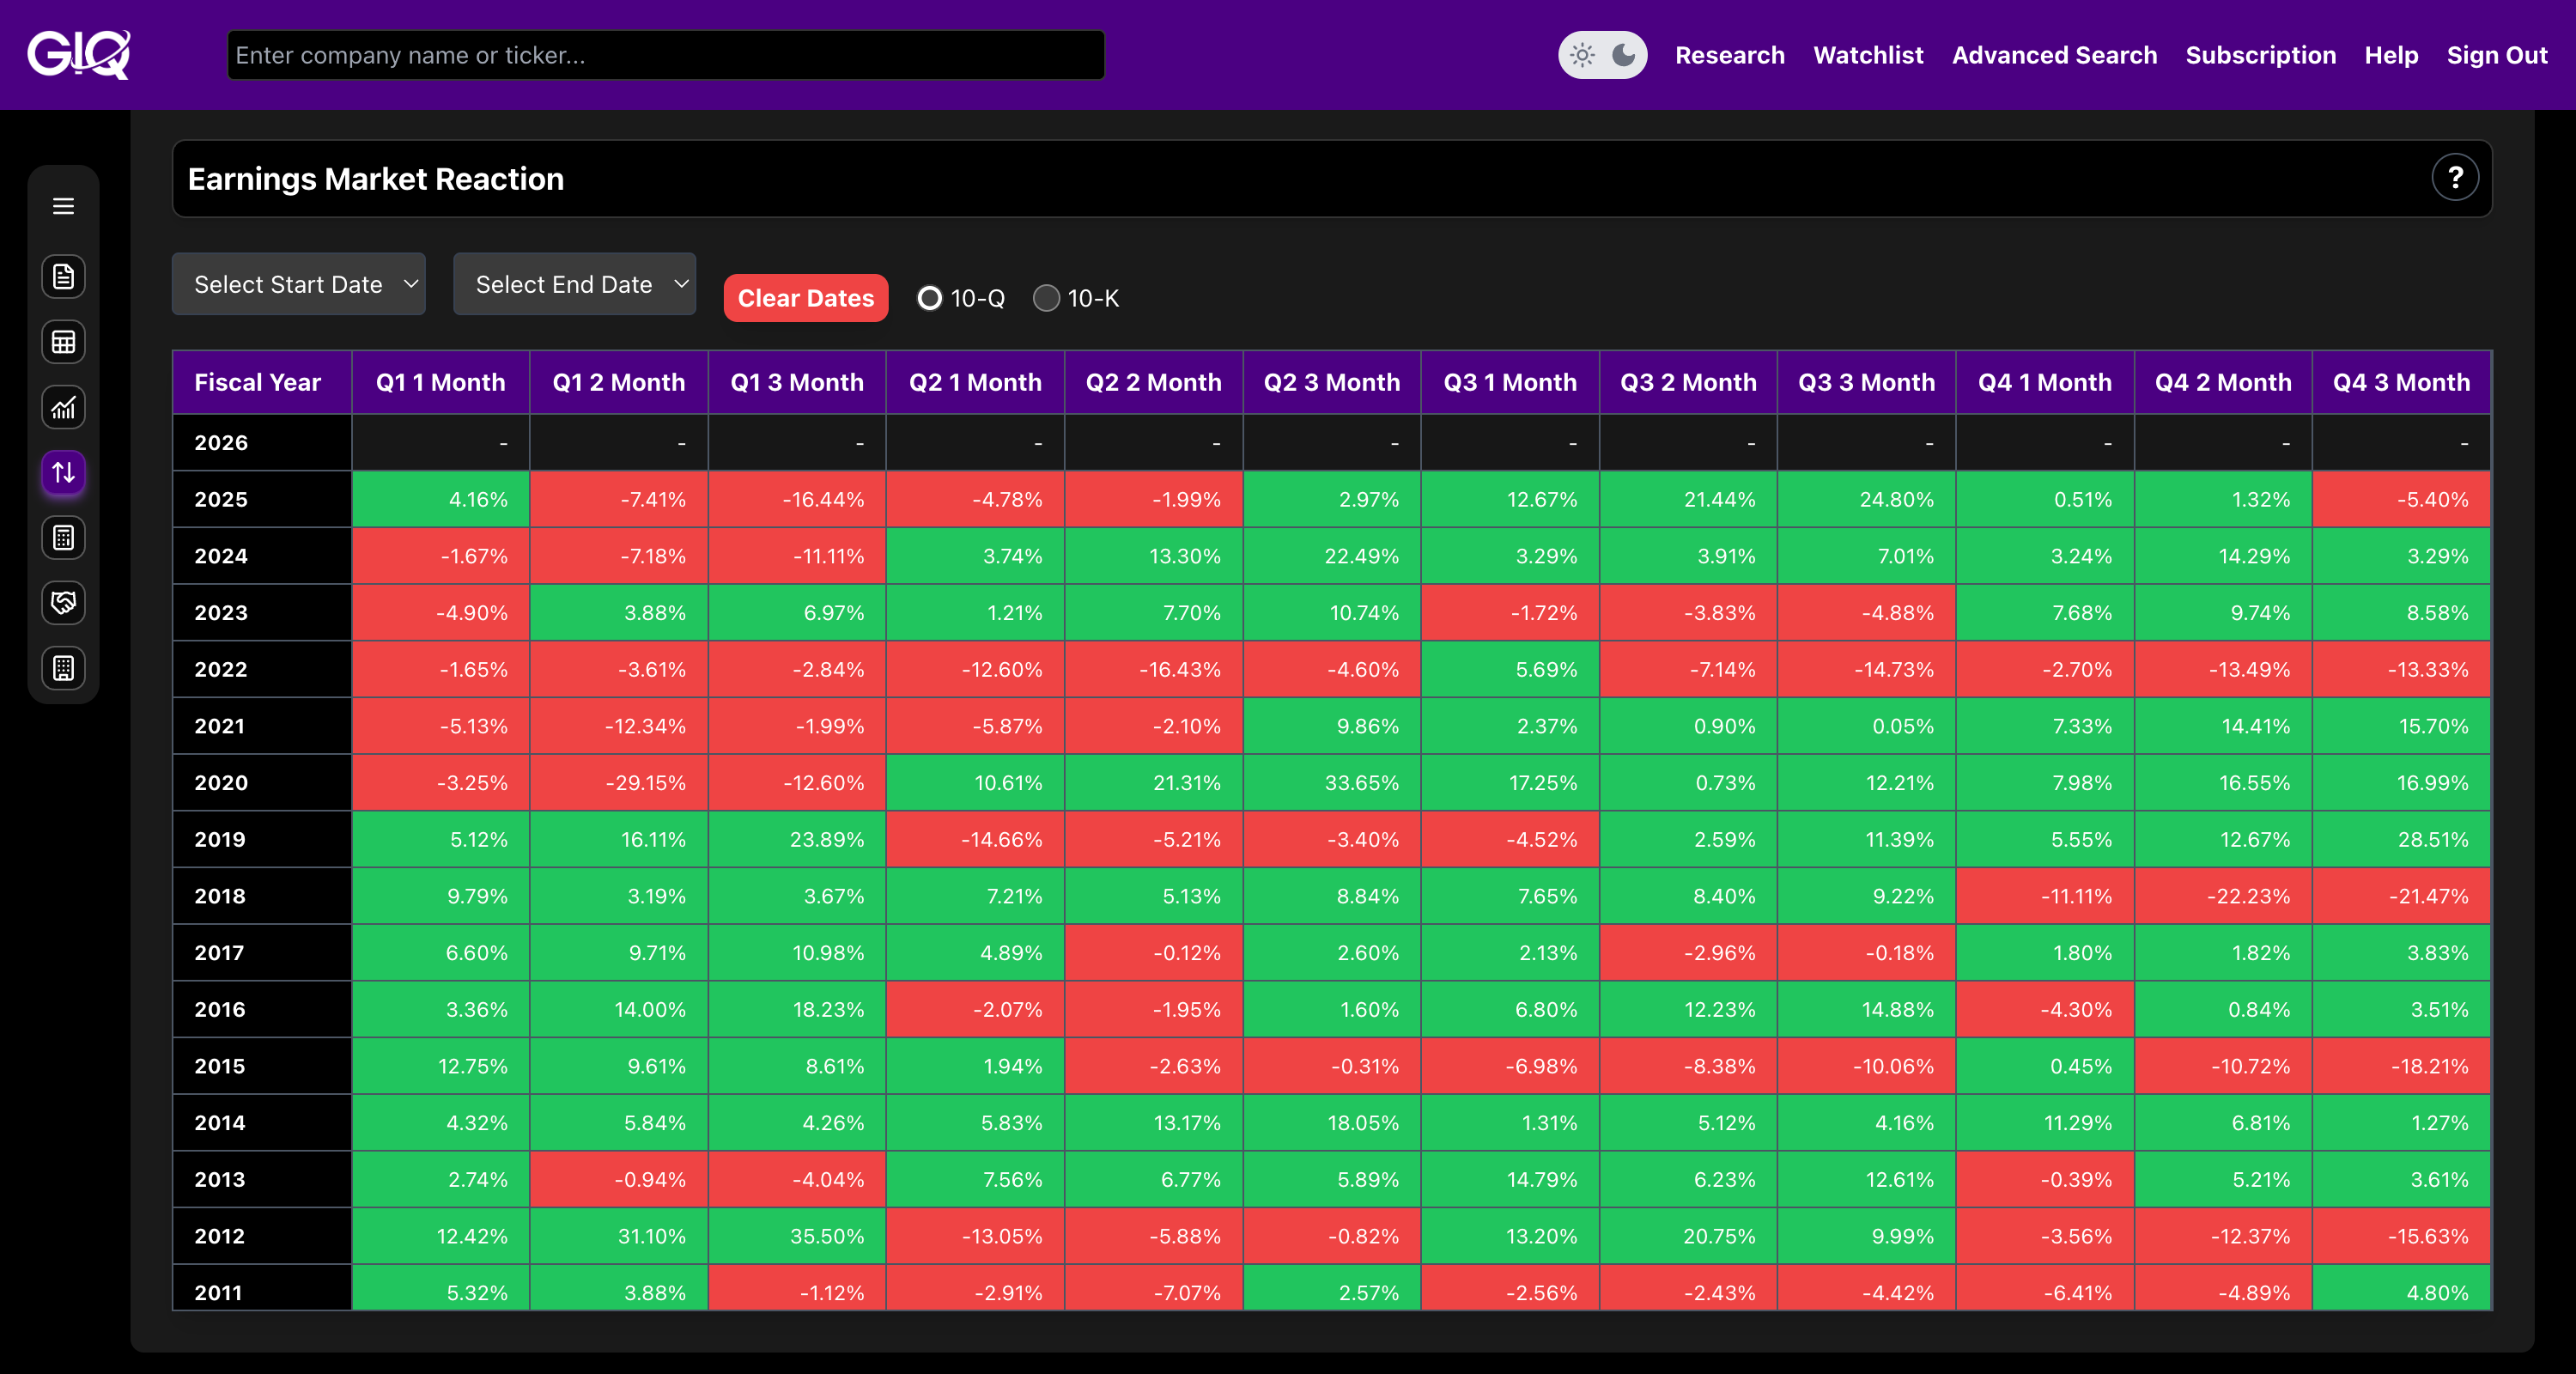Go to Watchlist in top navigation
The image size is (2576, 1374).
(1868, 55)
